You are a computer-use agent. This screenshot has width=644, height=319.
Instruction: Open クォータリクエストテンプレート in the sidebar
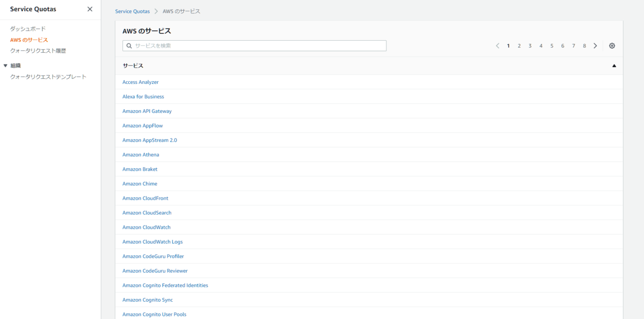48,77
